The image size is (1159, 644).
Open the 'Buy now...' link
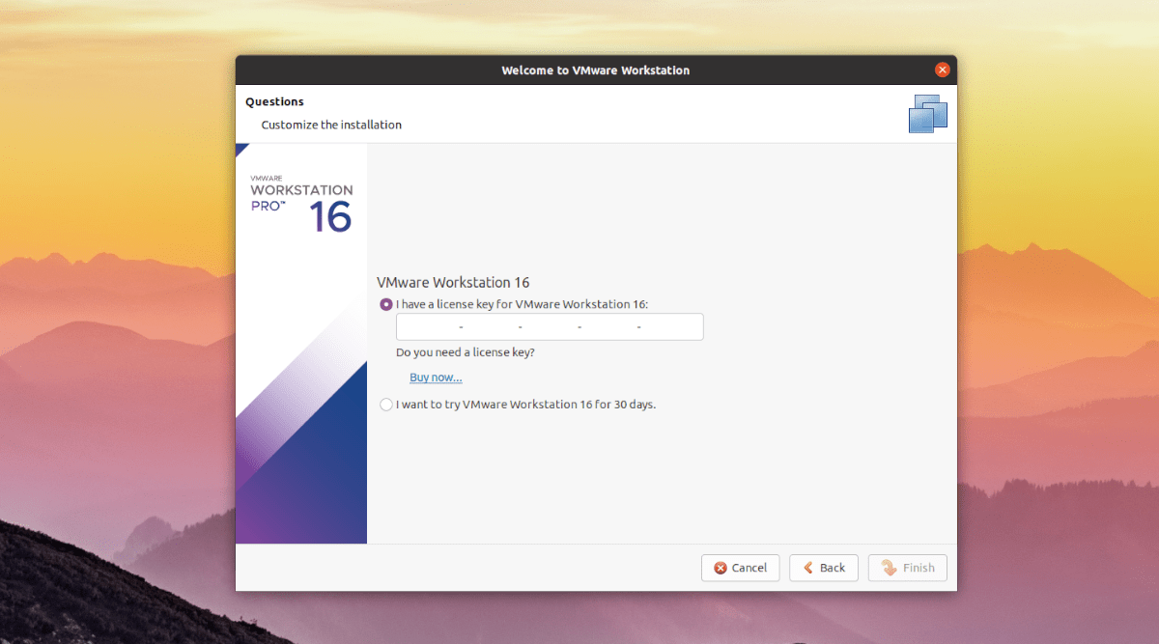pyautogui.click(x=436, y=378)
